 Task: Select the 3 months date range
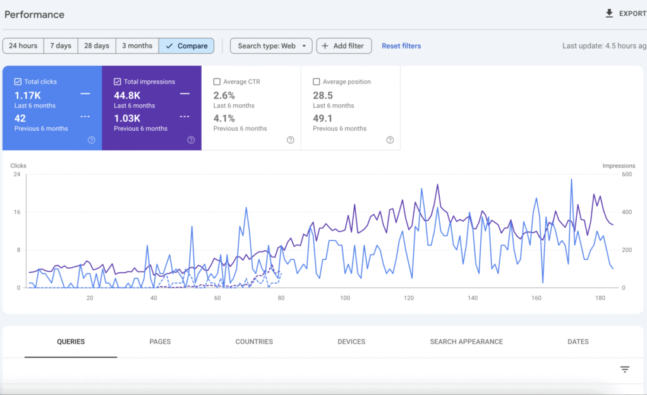pos(137,46)
